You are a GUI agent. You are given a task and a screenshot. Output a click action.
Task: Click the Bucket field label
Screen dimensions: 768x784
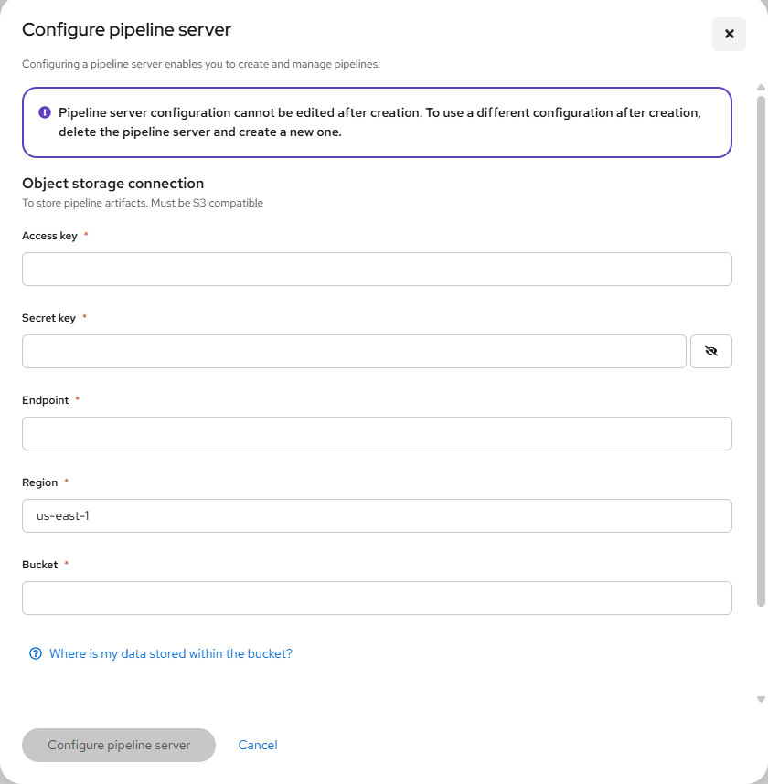pos(40,565)
